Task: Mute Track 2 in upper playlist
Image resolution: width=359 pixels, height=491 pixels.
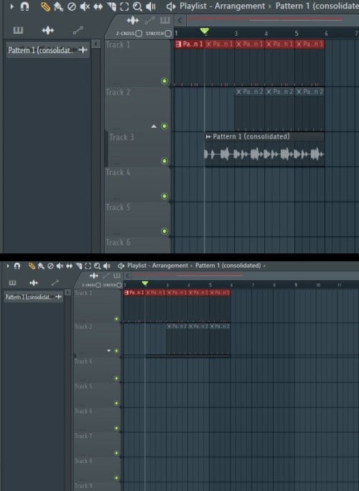Action: pyautogui.click(x=164, y=126)
